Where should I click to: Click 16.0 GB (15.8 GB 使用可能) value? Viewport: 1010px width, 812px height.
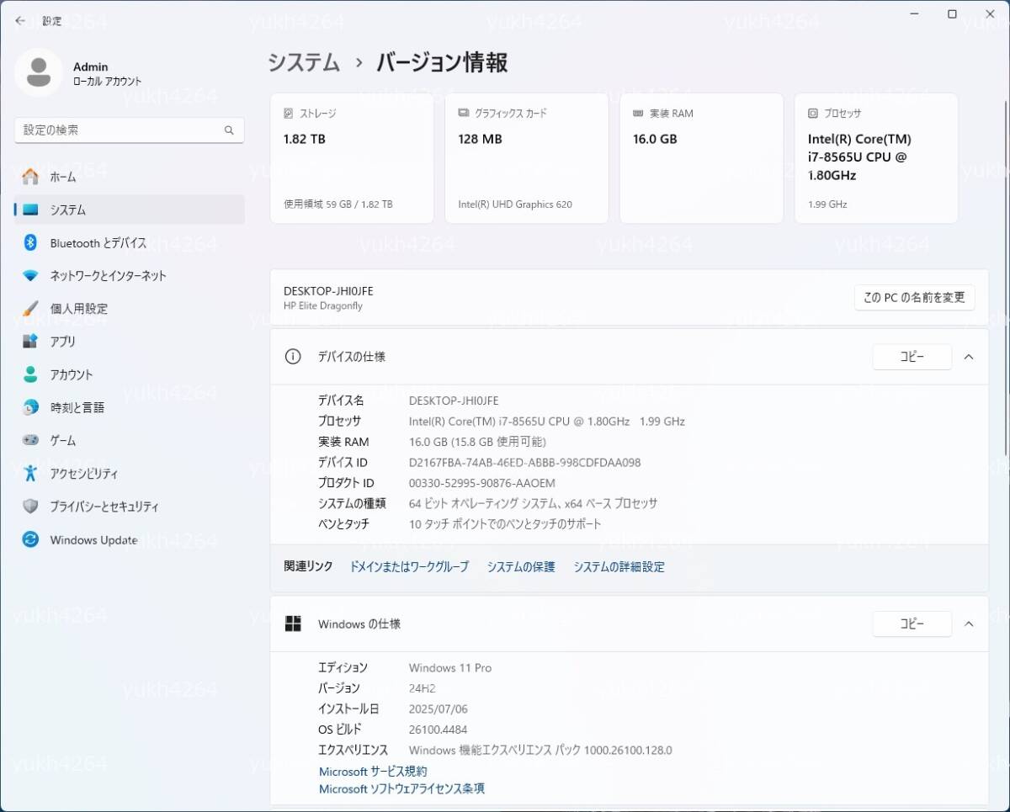(x=477, y=442)
